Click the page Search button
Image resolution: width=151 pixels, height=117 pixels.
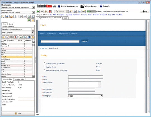[x=85, y=41]
